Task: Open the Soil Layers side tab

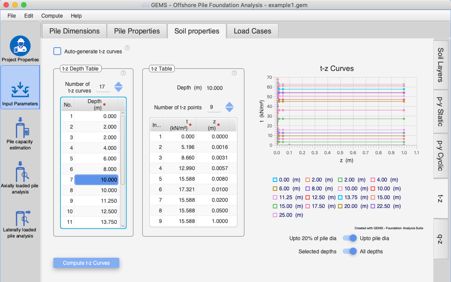Action: coord(440,65)
